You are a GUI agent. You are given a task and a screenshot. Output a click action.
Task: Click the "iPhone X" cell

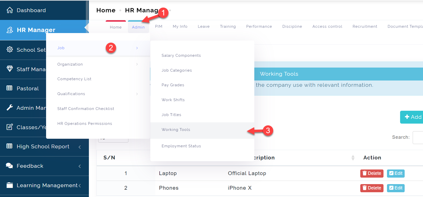(240, 188)
